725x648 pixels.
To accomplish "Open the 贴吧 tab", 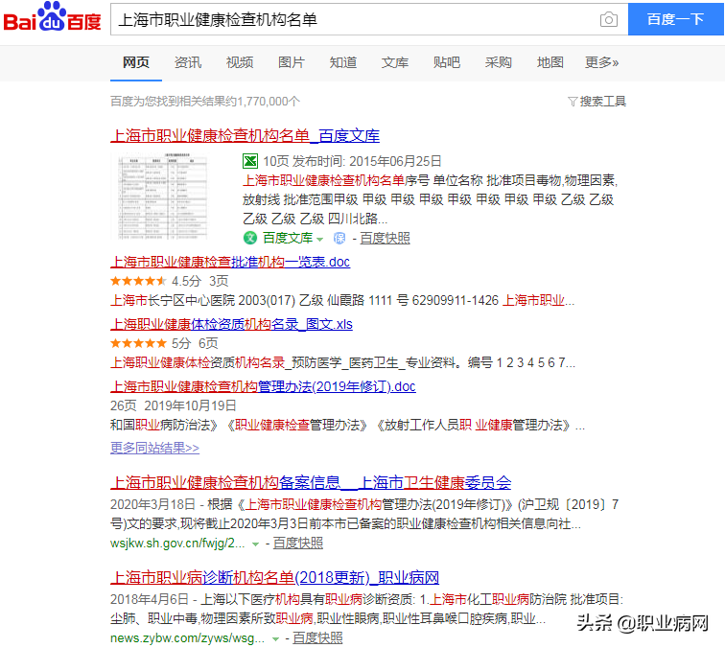I will pos(447,62).
